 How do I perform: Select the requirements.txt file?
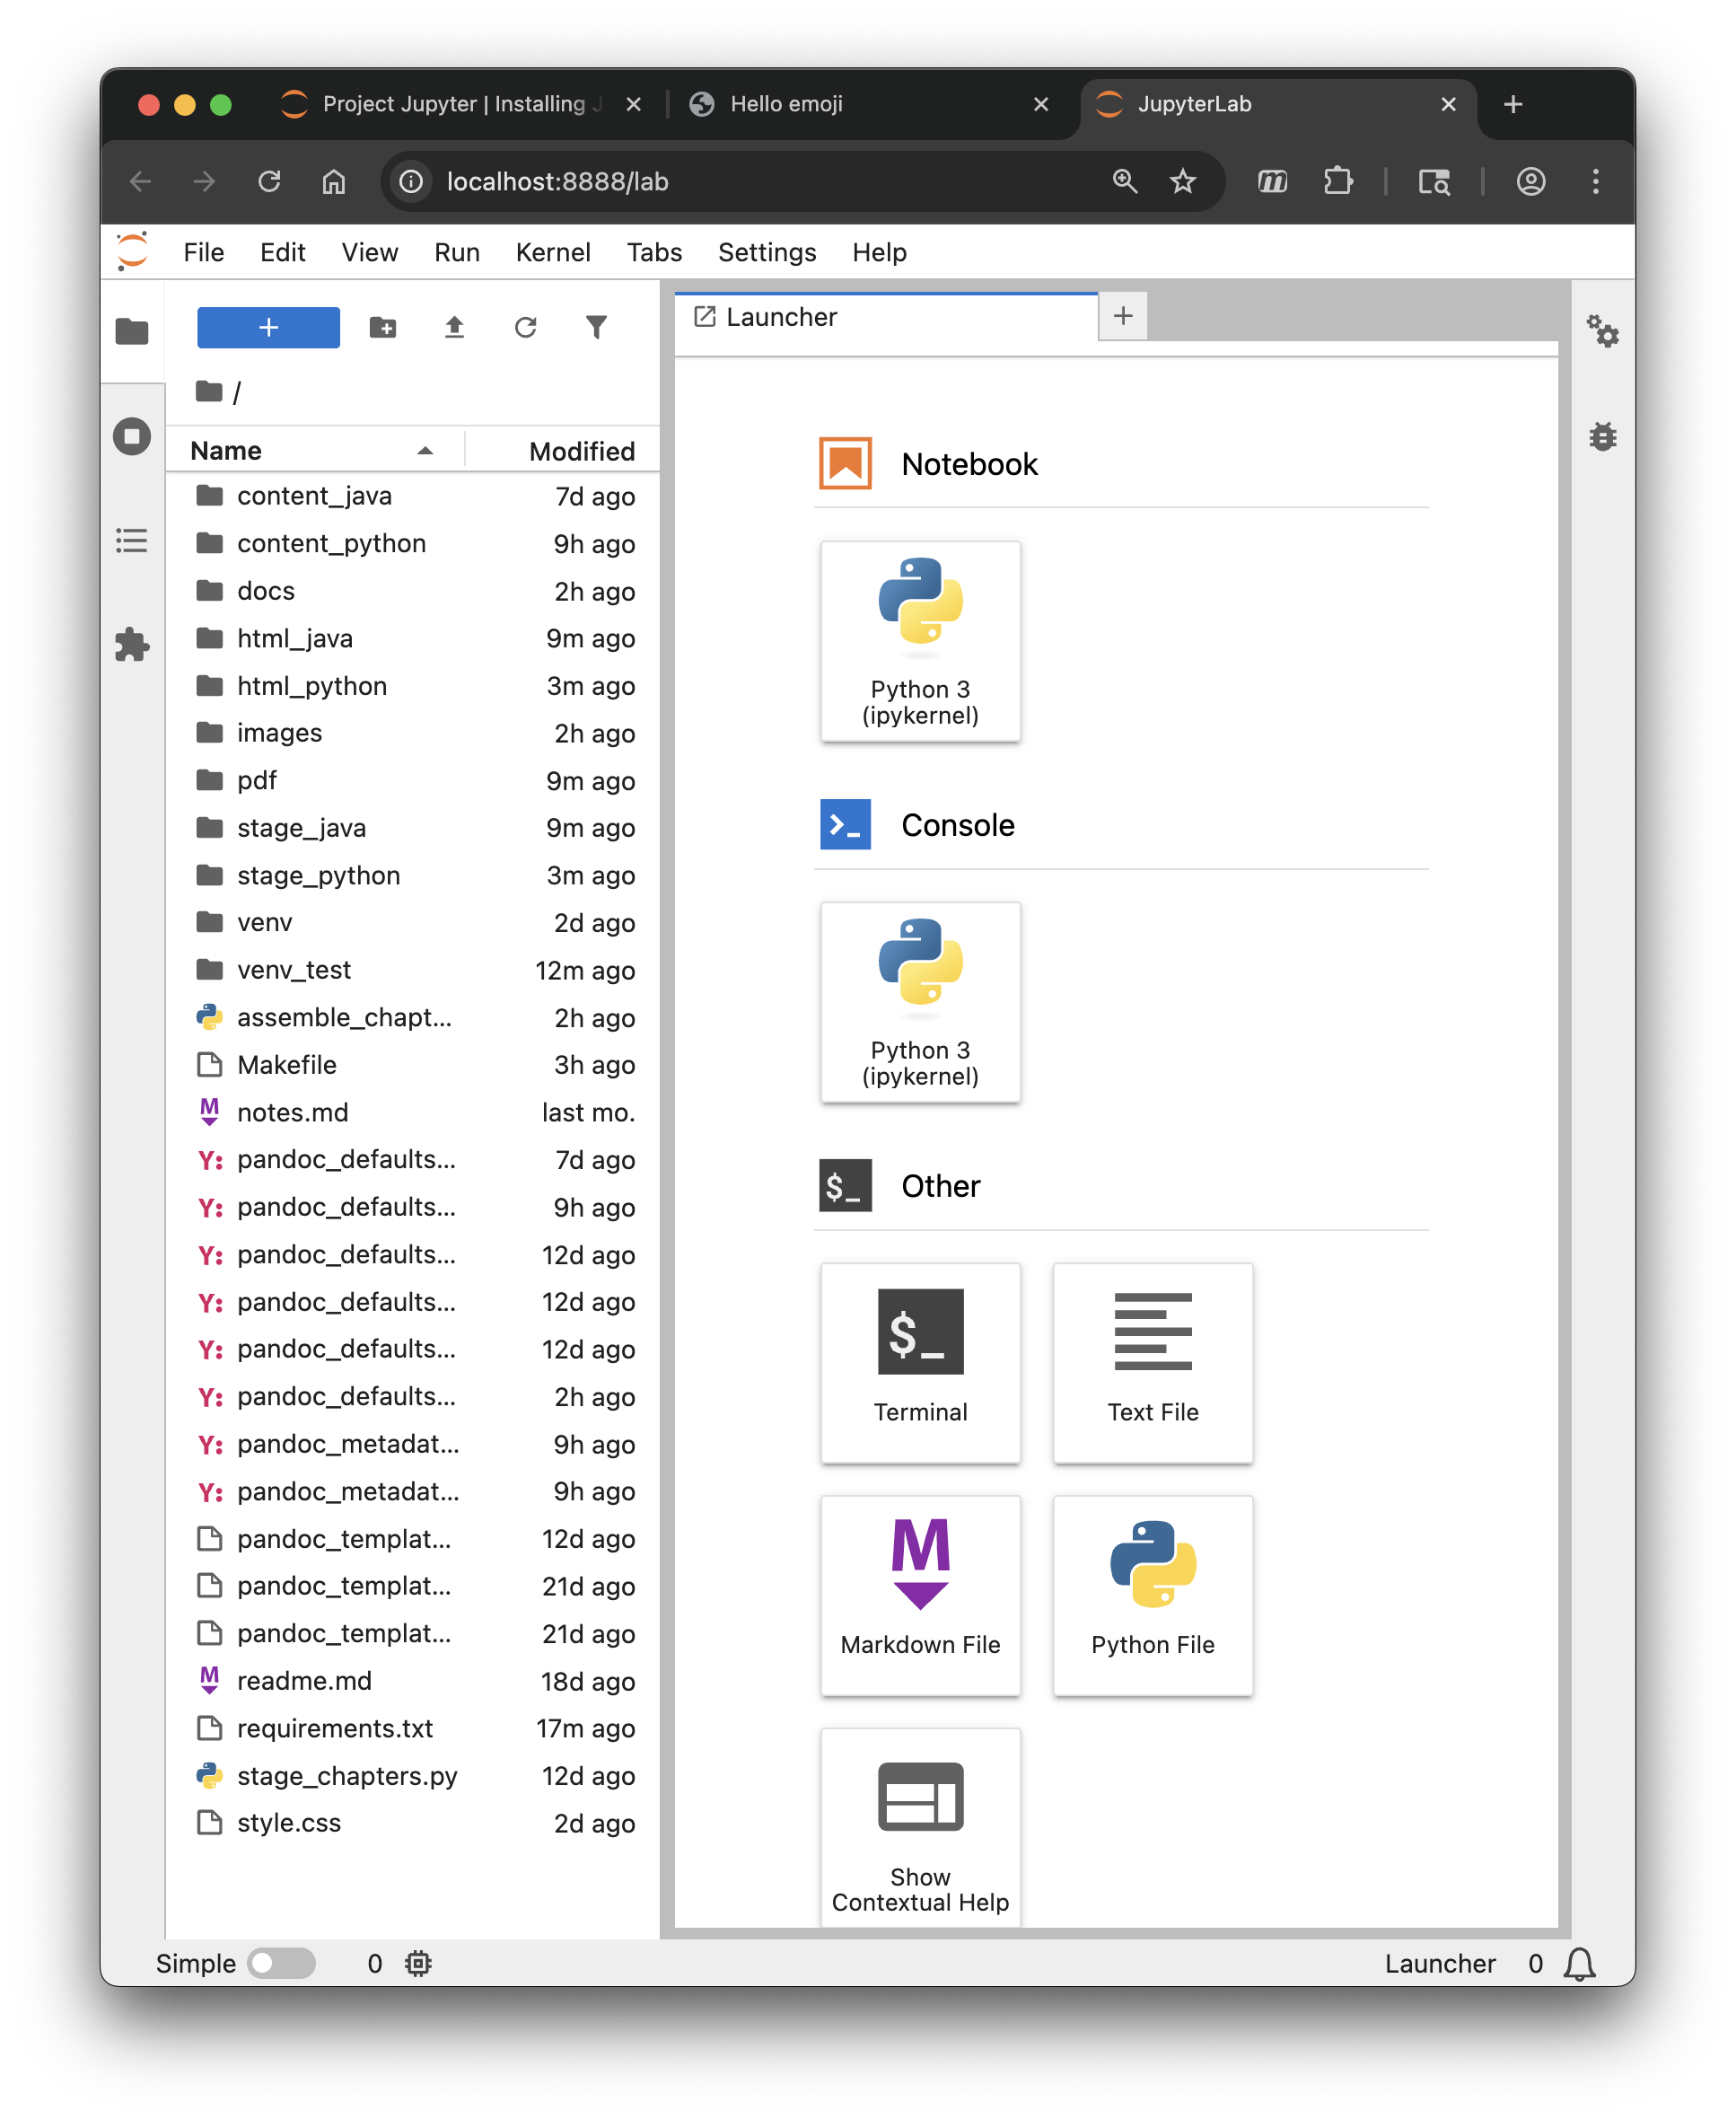click(x=413, y=1728)
